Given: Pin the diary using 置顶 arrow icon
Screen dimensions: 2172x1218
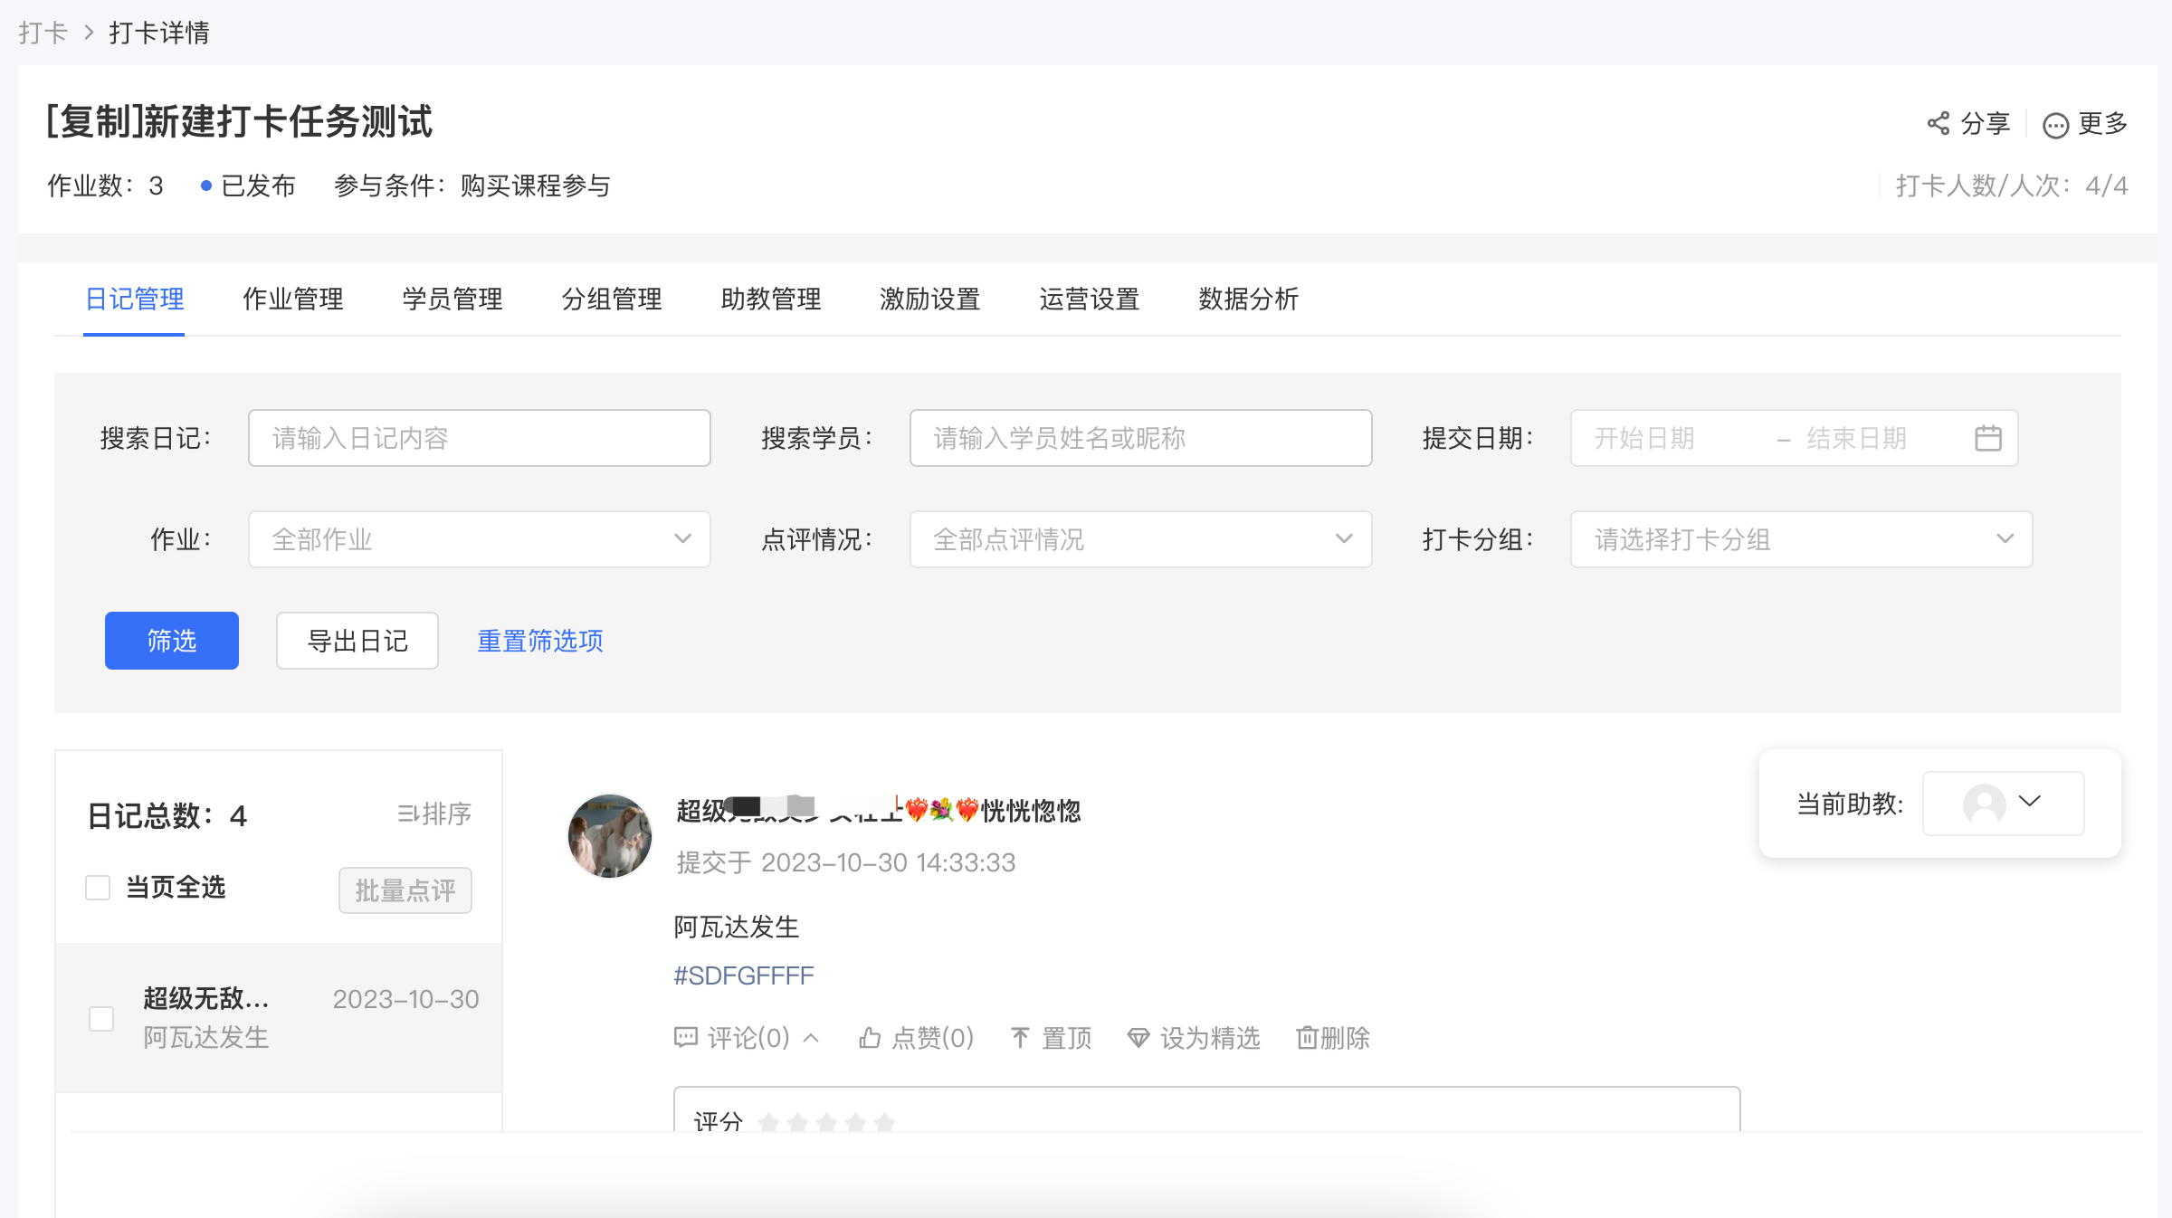Looking at the screenshot, I should [1020, 1037].
